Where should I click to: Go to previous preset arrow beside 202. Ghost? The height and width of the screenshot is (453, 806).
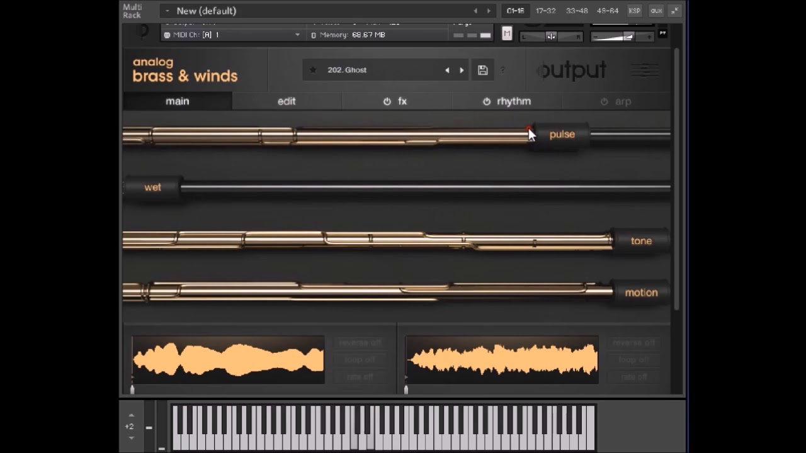447,70
